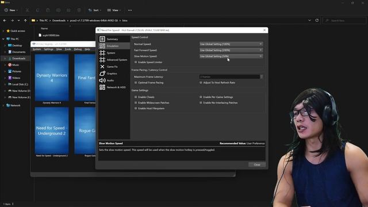Open the Settings menu in the PCSX2 window
The height and width of the screenshot is (207, 368).
pos(48,49)
